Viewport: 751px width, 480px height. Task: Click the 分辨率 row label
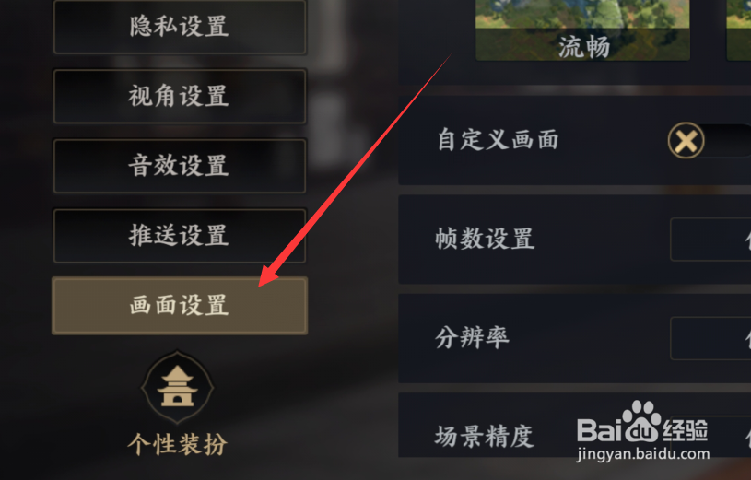click(x=472, y=338)
